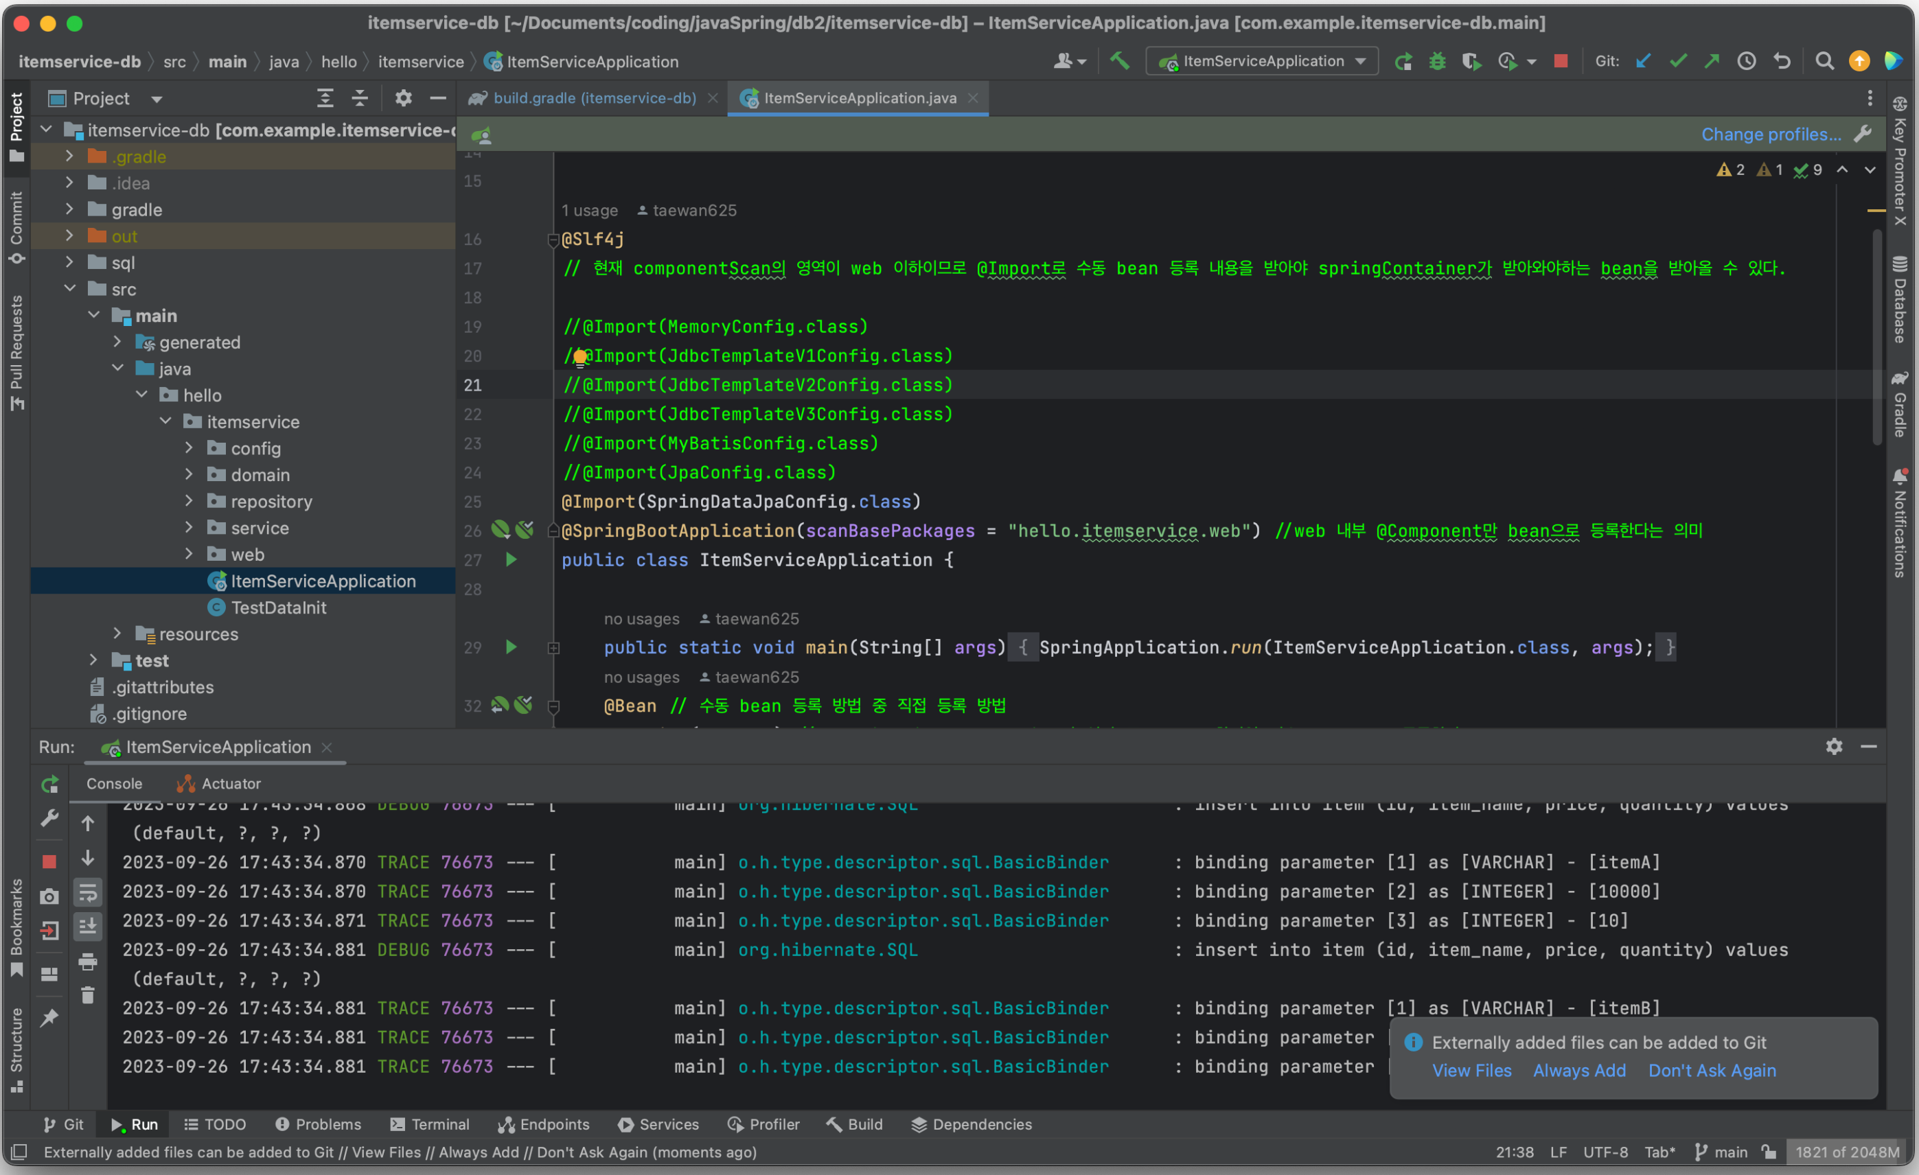This screenshot has height=1175, width=1919.
Task: Open the ItemServiceApplication run configuration dropdown
Action: pyautogui.click(x=1262, y=62)
